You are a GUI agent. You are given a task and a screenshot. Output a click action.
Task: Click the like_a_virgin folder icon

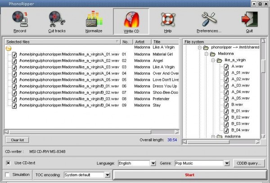pos(220,60)
